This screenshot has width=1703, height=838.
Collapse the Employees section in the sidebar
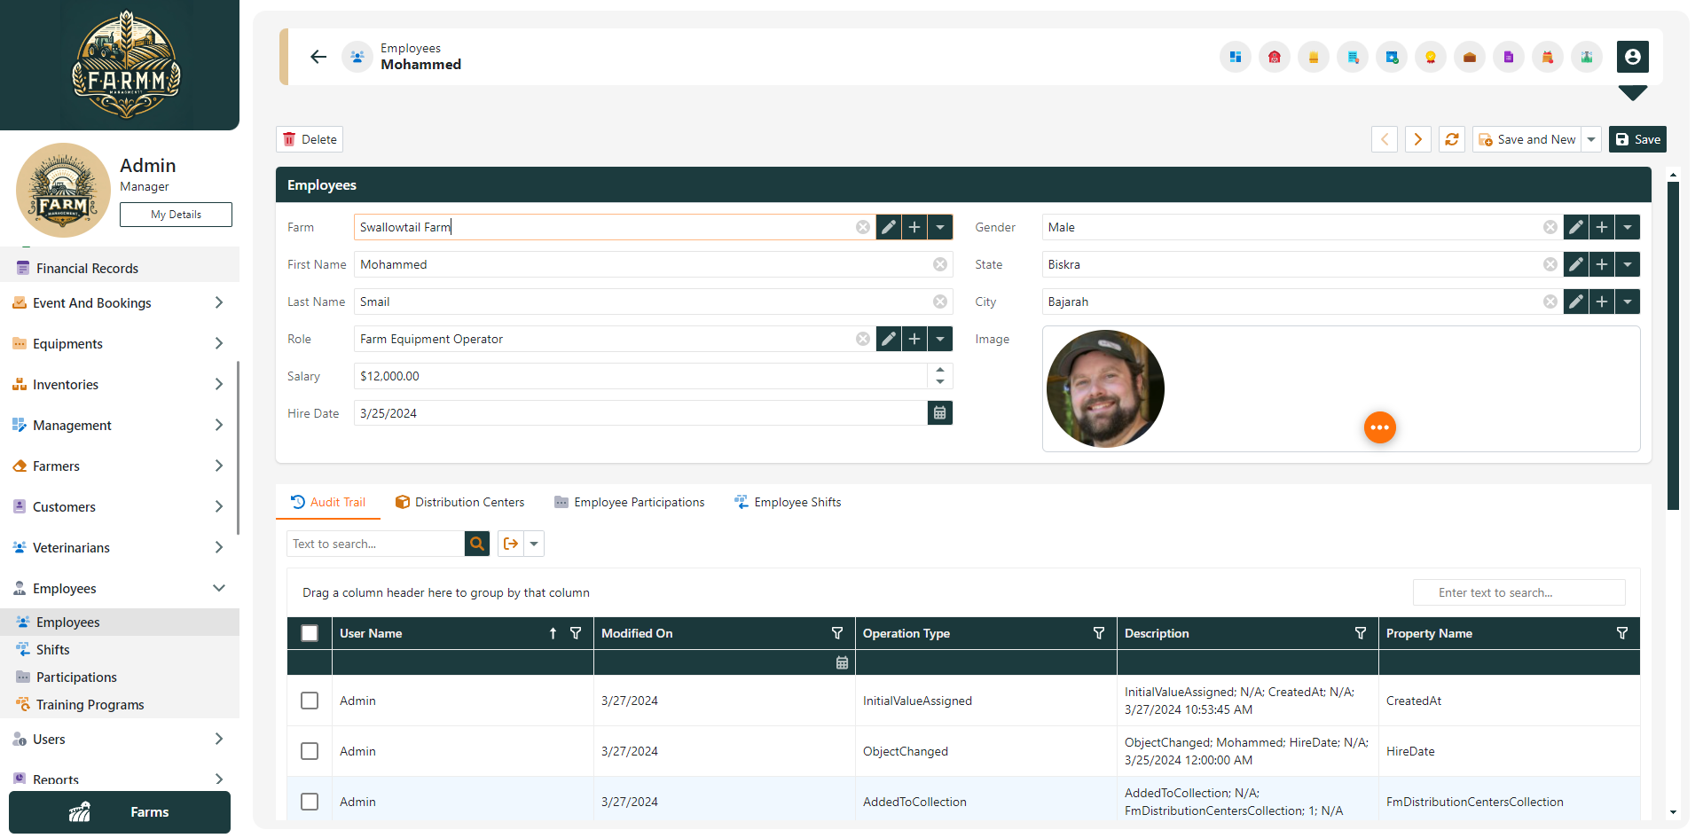point(218,587)
